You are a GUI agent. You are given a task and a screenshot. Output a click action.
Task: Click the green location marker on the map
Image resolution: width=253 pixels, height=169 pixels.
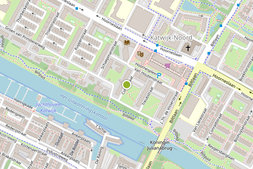coord(126,84)
